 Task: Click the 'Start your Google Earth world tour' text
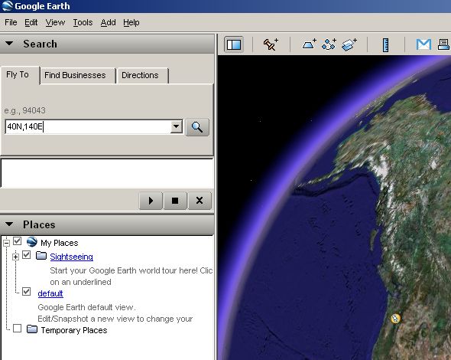(x=131, y=270)
